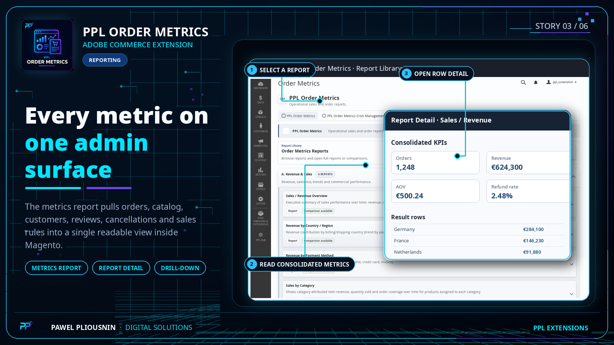Screen dimensions: 614x345
Task: Open the Dashboard sidebar icon
Action: pyautogui.click(x=260, y=85)
